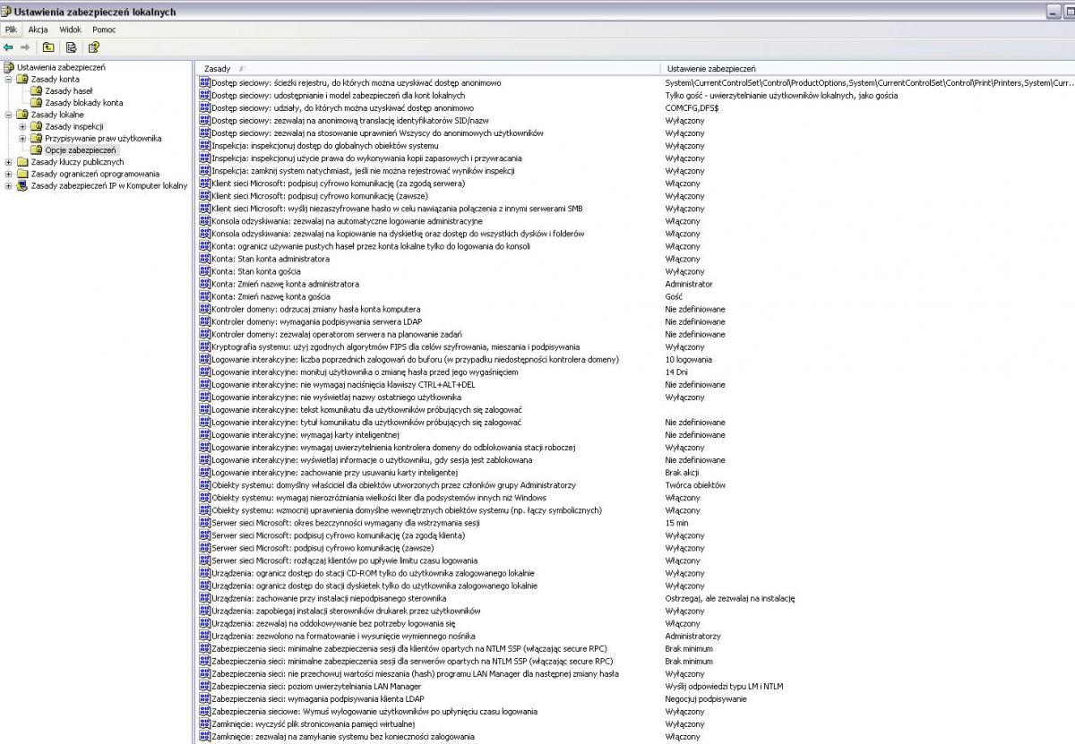Select 'Zamknięcie: zezwalaj na zamykanie systemu' policy
The image size is (1075, 744).
(x=343, y=737)
